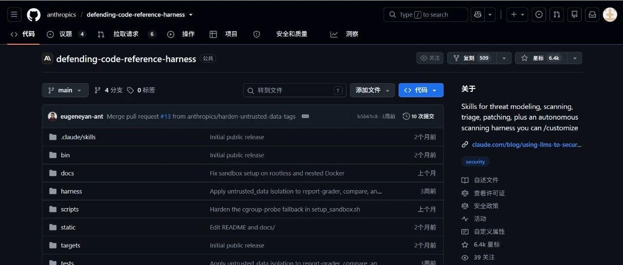Screen dimensions: 623x265
Task: Open the .claude/skills folder
Action: [x=78, y=137]
